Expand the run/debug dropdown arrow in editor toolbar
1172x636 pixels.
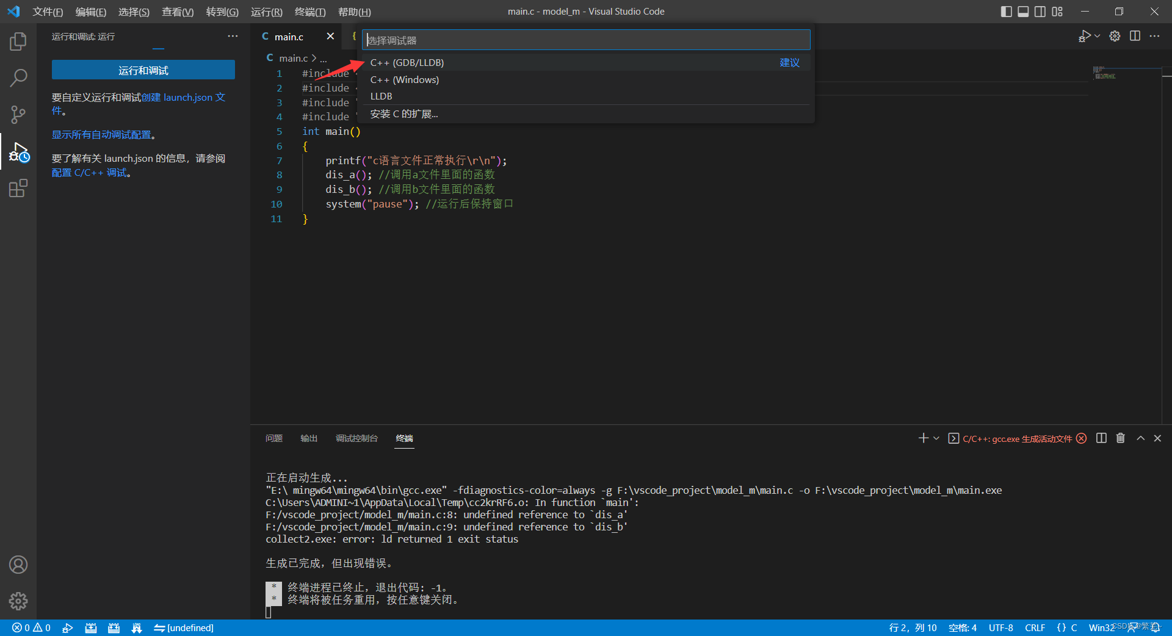coord(1098,36)
